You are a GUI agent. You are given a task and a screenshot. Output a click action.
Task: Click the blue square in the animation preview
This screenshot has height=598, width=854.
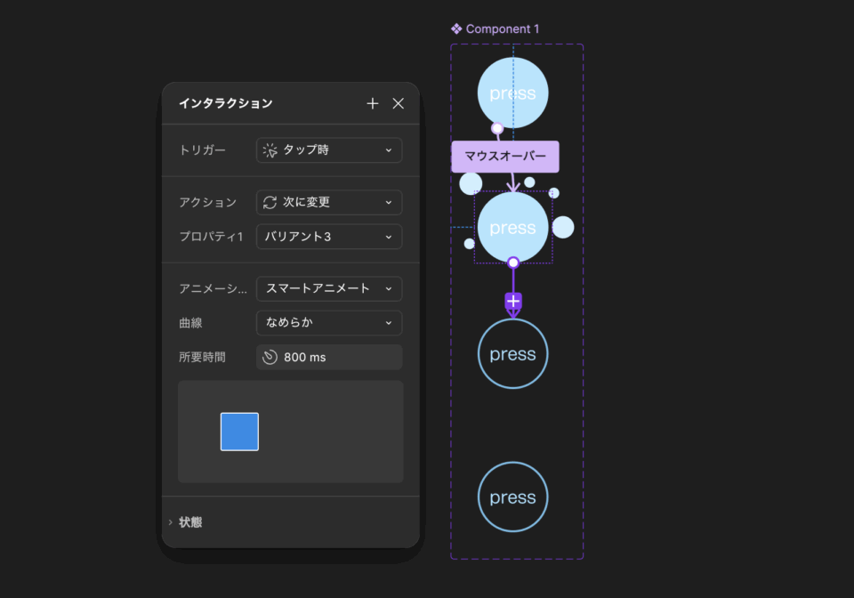239,432
